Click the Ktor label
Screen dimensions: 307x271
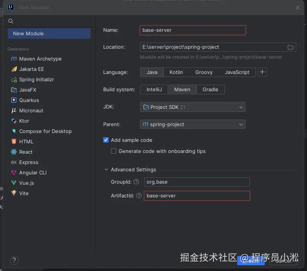click(24, 121)
